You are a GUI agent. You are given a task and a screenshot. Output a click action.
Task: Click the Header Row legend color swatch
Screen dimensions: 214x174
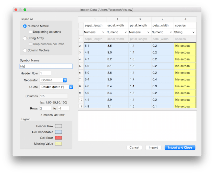click(x=58, y=126)
